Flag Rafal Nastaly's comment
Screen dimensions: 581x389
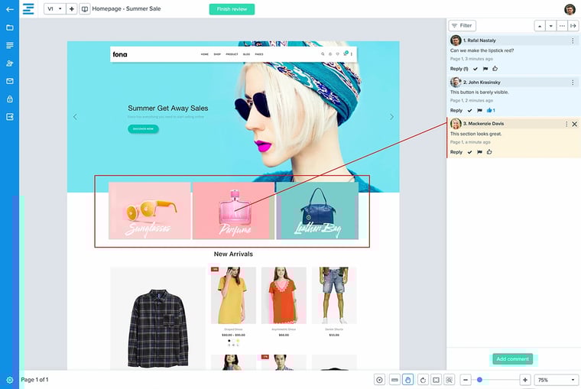click(x=485, y=69)
